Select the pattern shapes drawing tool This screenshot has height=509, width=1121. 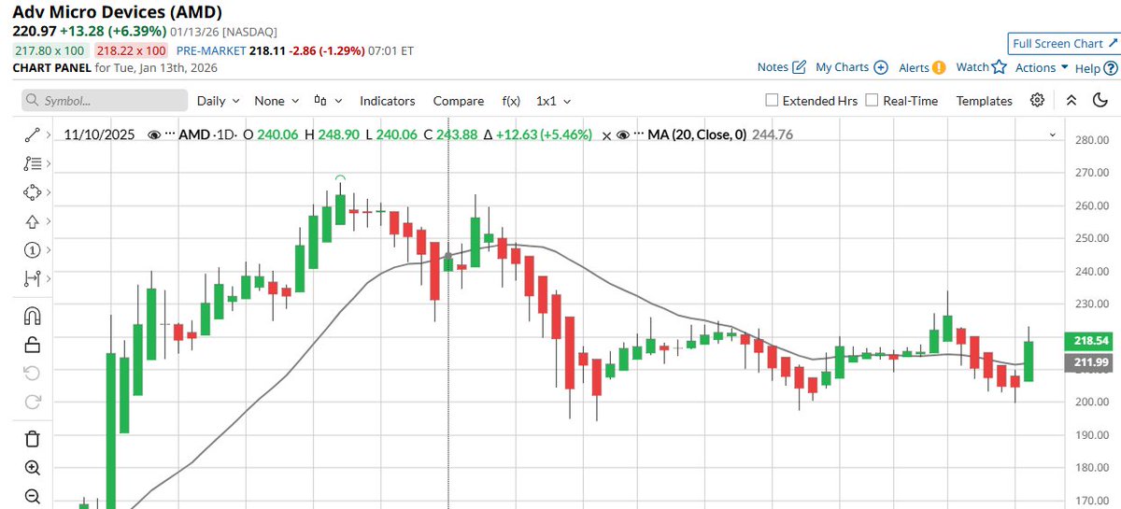click(32, 192)
